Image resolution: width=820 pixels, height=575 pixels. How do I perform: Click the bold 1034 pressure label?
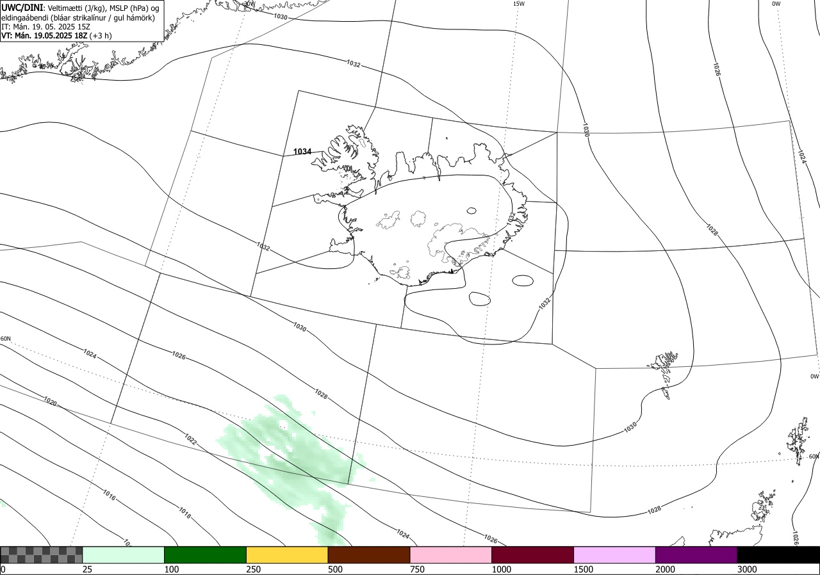(302, 152)
